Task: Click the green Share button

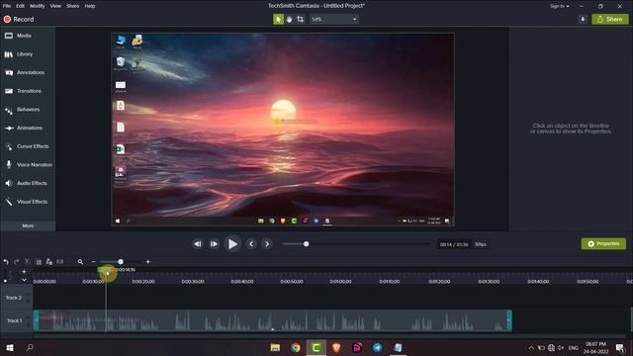Action: (x=610, y=19)
